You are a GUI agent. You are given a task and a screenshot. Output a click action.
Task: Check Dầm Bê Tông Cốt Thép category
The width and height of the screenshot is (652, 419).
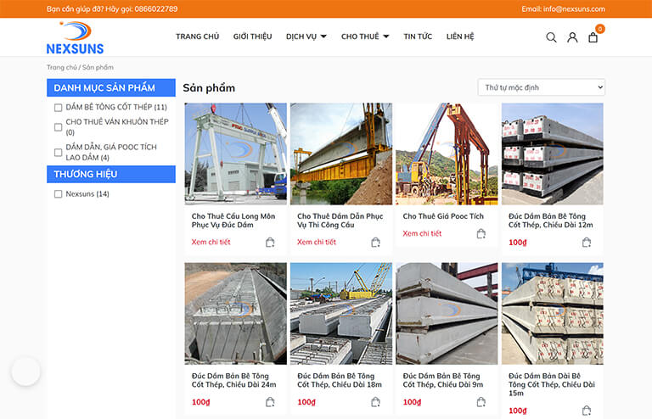pos(59,108)
